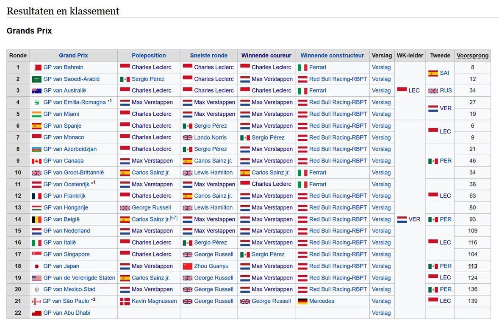Click the German flag next to Mercedes
The image size is (499, 327).
coord(302,301)
